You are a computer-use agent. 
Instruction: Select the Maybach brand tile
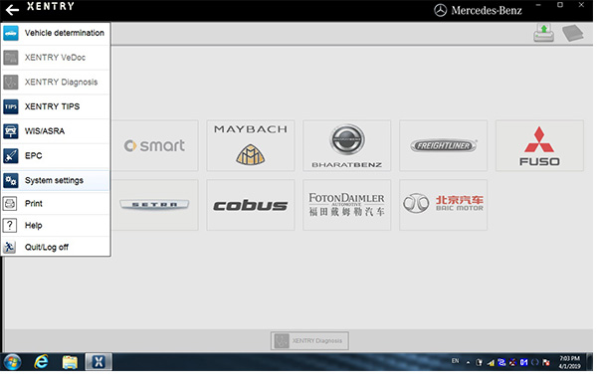coord(251,145)
